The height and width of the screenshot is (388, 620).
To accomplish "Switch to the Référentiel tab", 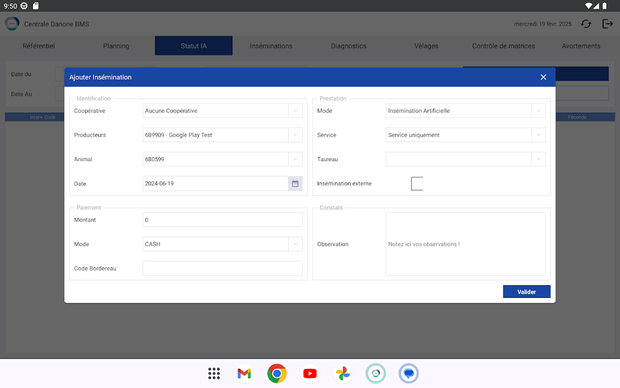I will 39,46.
